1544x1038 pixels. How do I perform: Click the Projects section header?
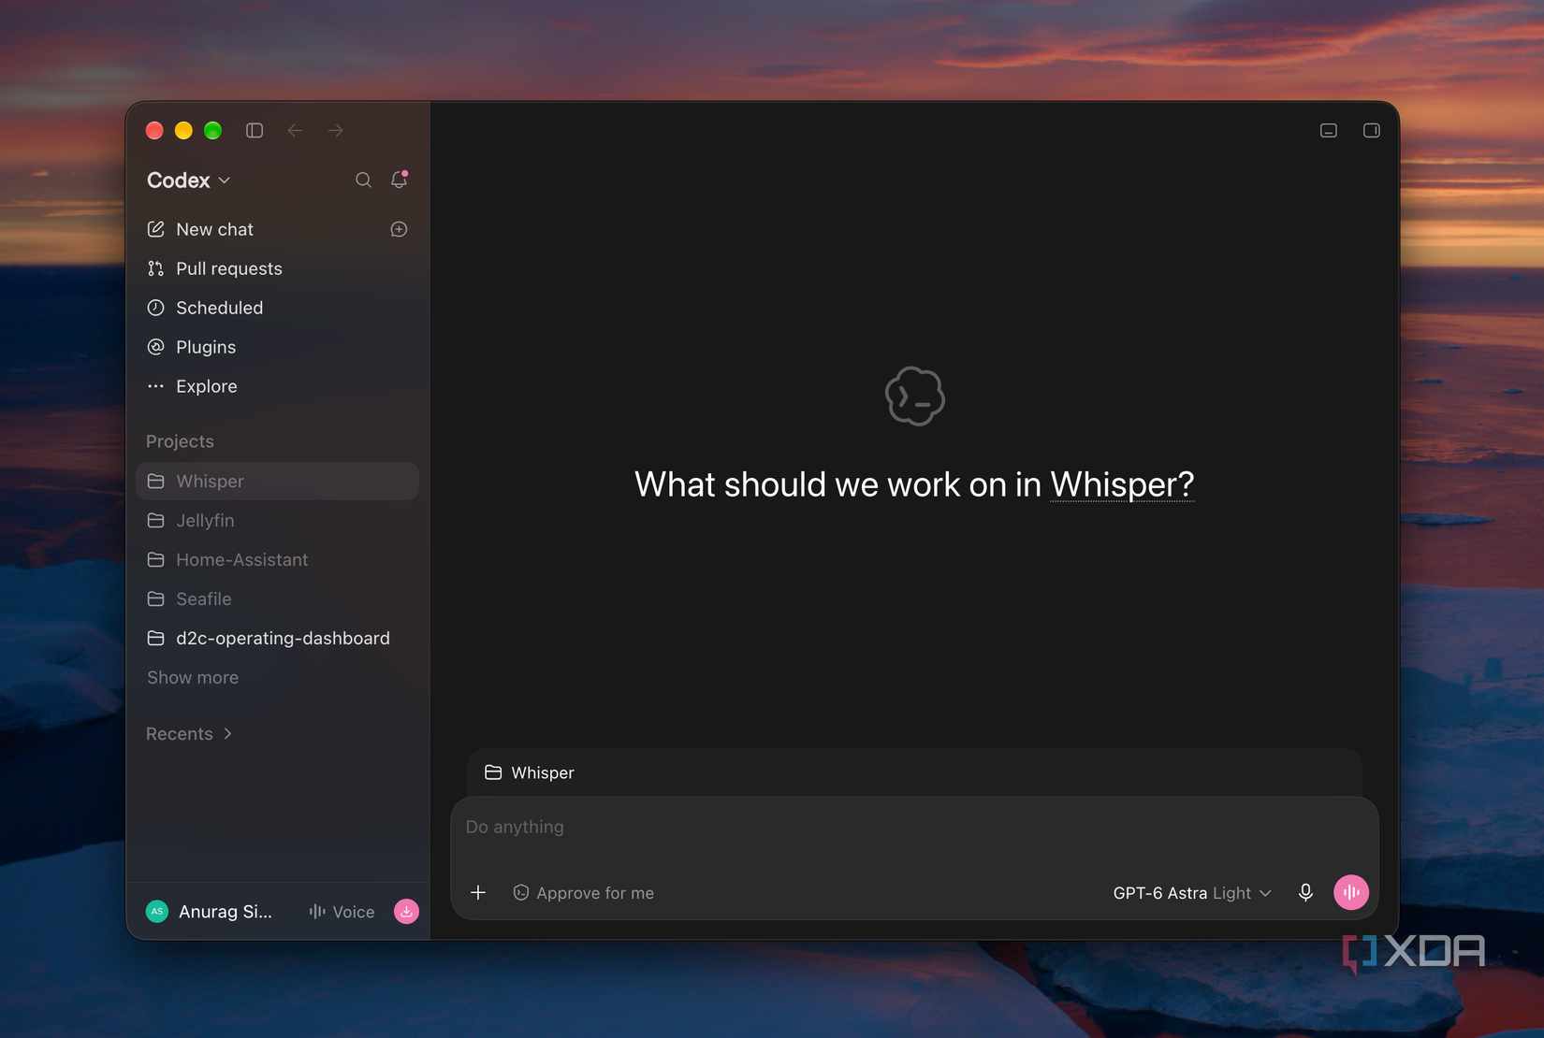180,441
